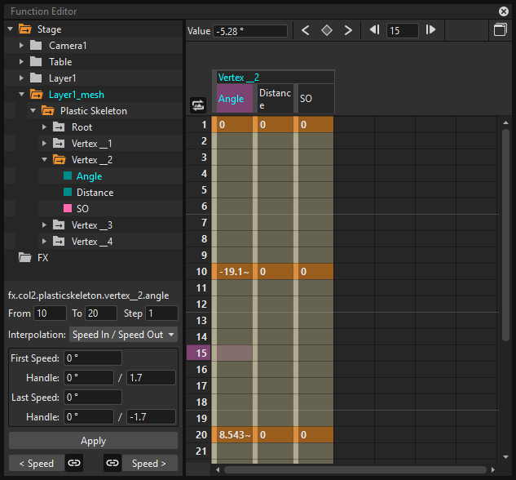Expand the Root tree node
Screen dimensions: 516x480
(x=44, y=127)
